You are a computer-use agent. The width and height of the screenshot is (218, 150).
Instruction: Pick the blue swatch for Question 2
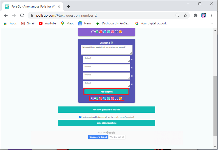coord(104,98)
